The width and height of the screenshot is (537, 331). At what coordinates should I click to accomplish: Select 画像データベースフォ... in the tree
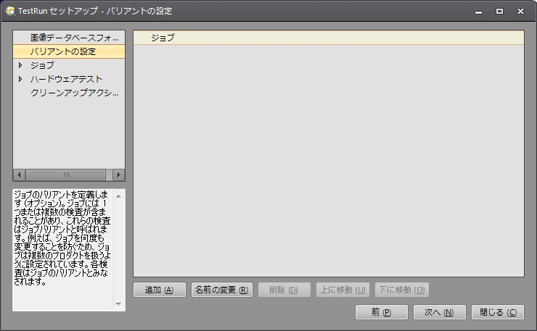[73, 38]
